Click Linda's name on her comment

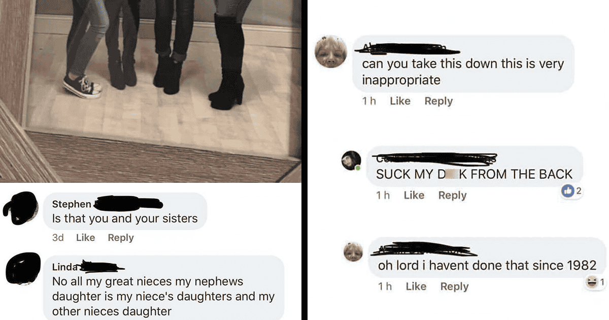coord(65,267)
